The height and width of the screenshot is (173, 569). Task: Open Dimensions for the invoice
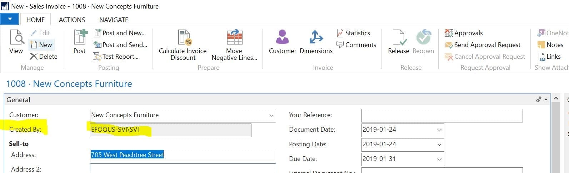(316, 42)
